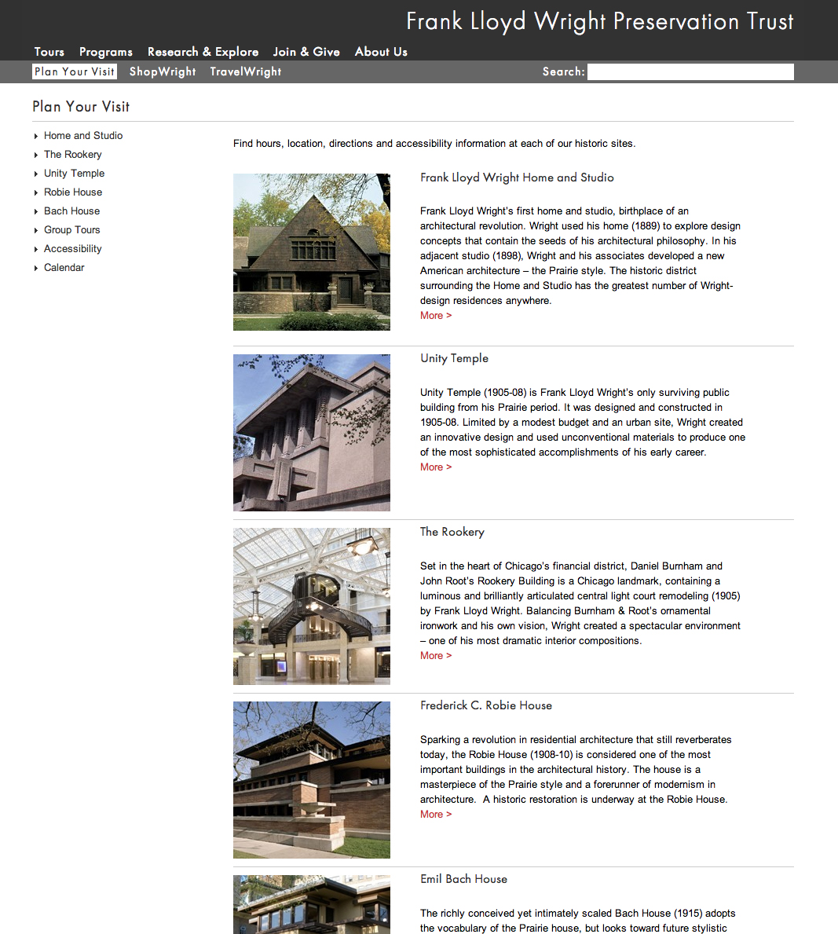
Task: Open the Unity Temple heading
Action: [x=455, y=358]
